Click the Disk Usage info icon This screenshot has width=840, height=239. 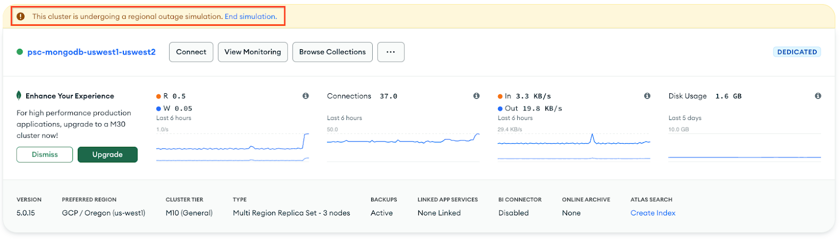point(817,96)
